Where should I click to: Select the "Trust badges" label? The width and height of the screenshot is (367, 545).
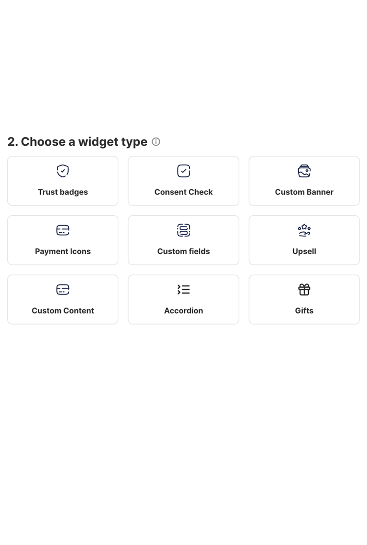63,192
